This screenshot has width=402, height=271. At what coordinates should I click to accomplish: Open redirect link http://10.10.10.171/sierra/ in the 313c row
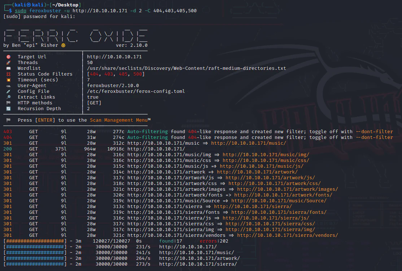253,206
